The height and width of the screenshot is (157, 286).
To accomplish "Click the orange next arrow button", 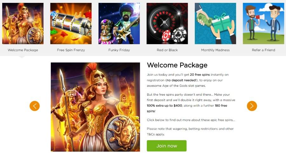I will [252, 106].
